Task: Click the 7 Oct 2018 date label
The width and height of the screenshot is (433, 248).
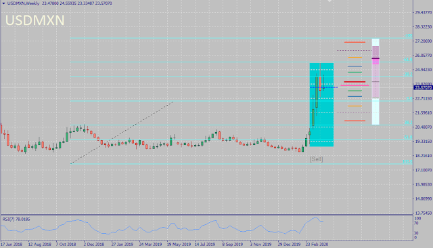Action: point(66,245)
